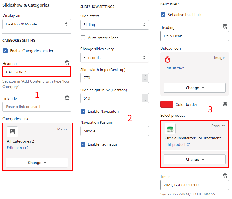Open the Edit menu link
232x199 pixels.
pyautogui.click(x=18, y=148)
